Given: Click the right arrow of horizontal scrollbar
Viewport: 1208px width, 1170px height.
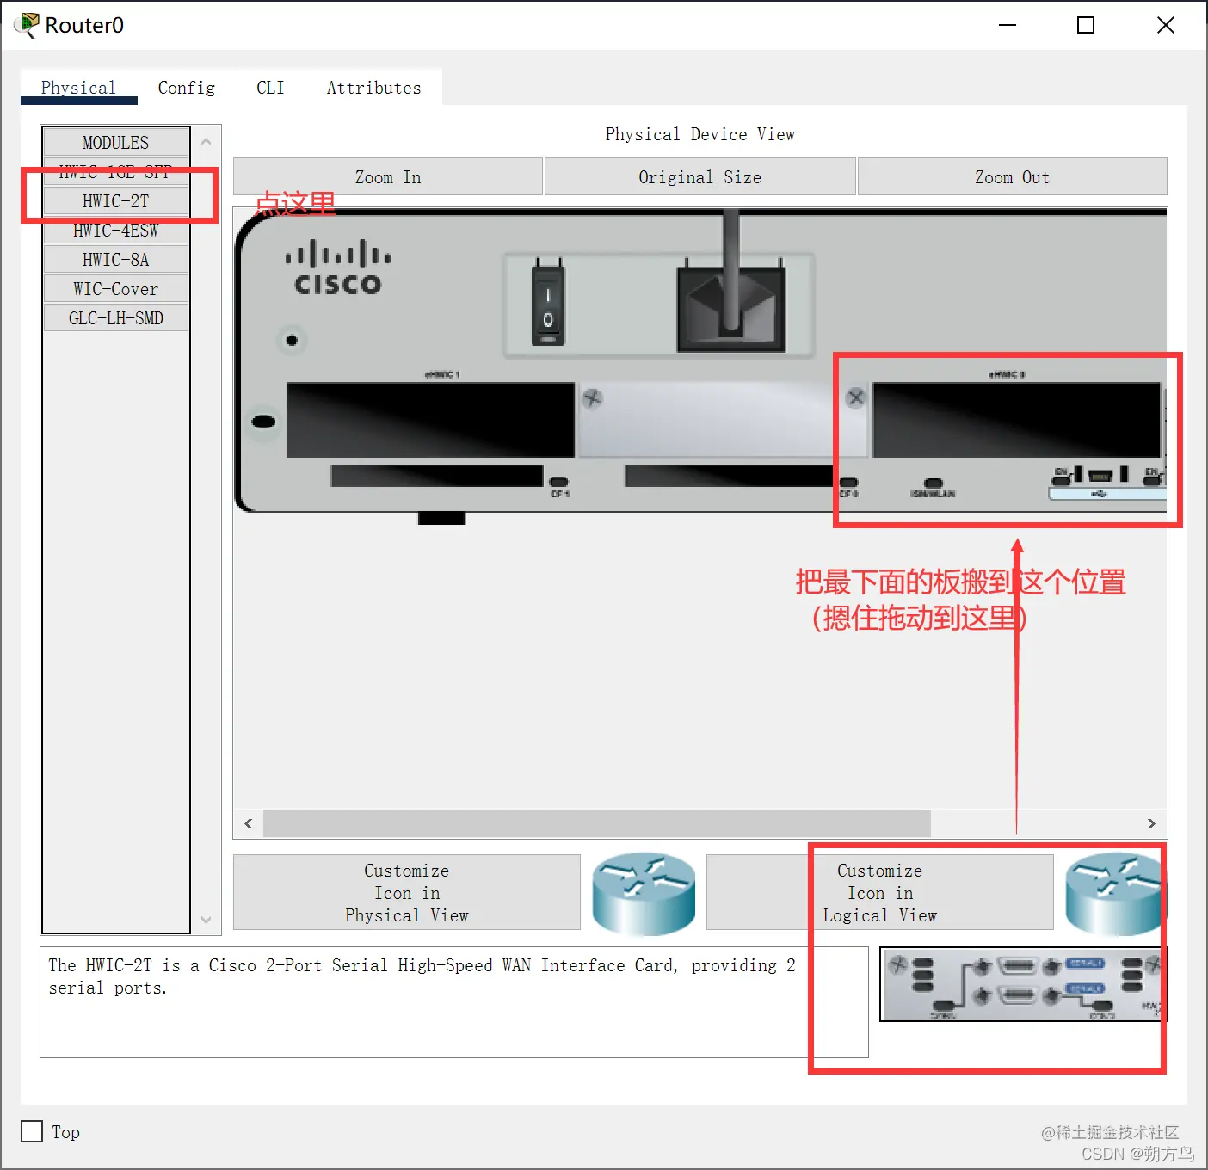Looking at the screenshot, I should click(x=1151, y=823).
